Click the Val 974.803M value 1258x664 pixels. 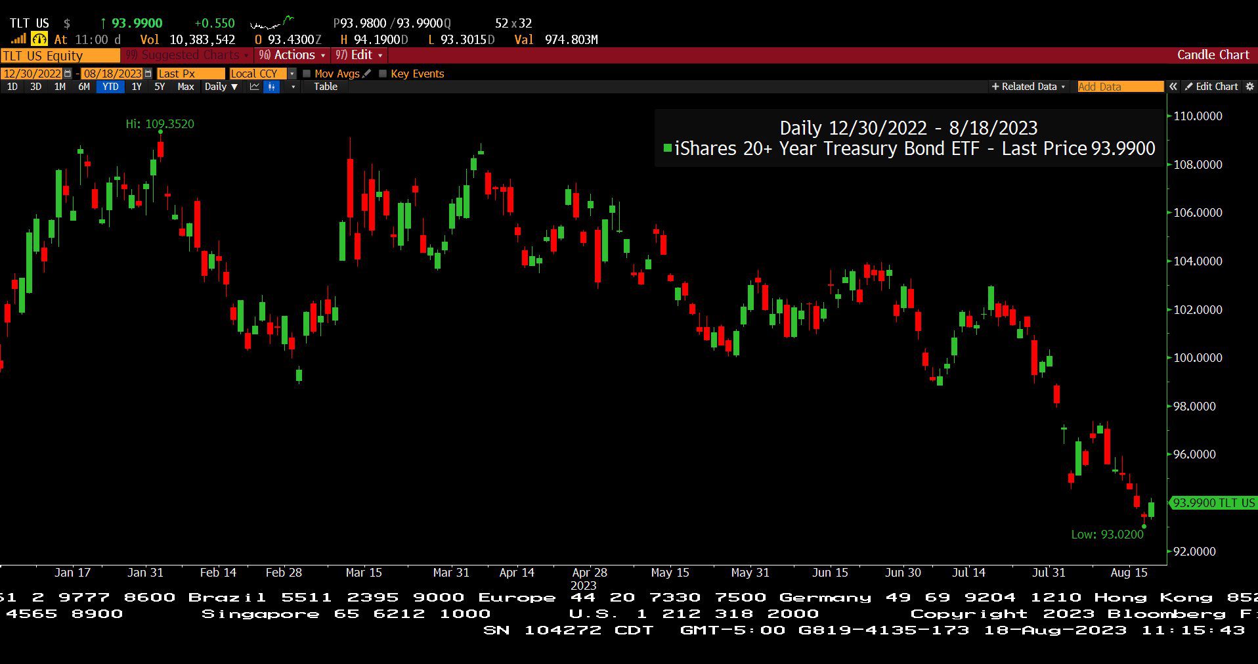[556, 39]
